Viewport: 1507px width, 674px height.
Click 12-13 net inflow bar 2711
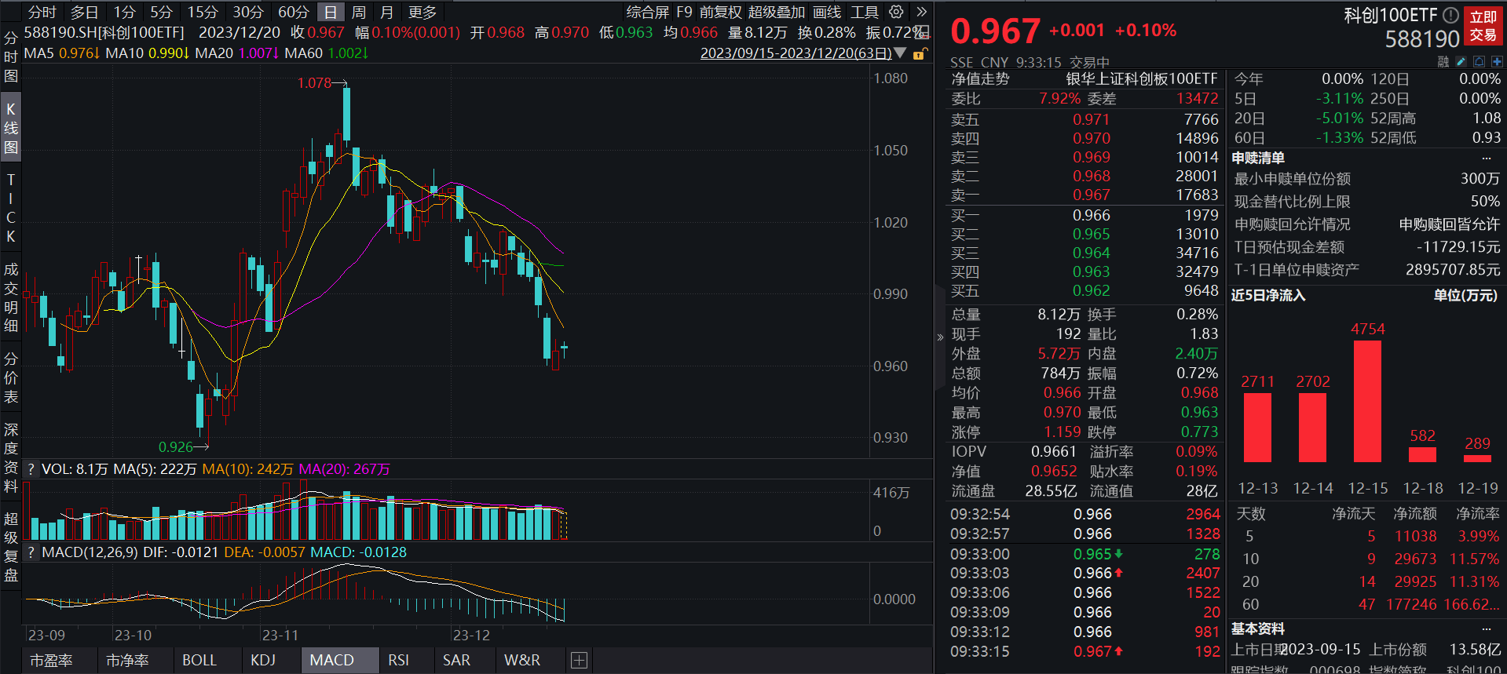pos(1257,428)
